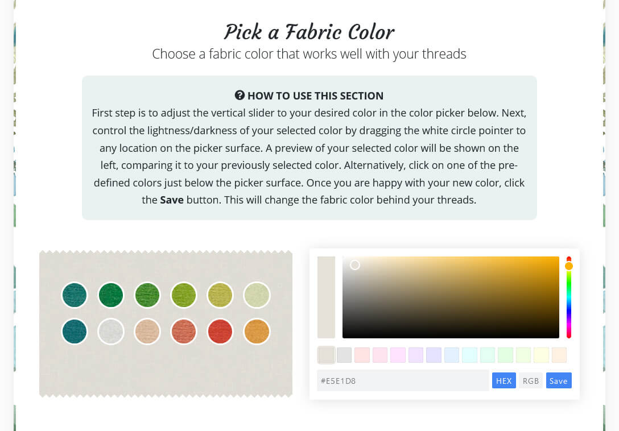Image resolution: width=619 pixels, height=431 pixels.
Task: Click the white circle pointer on picker surface
Action: click(x=355, y=265)
